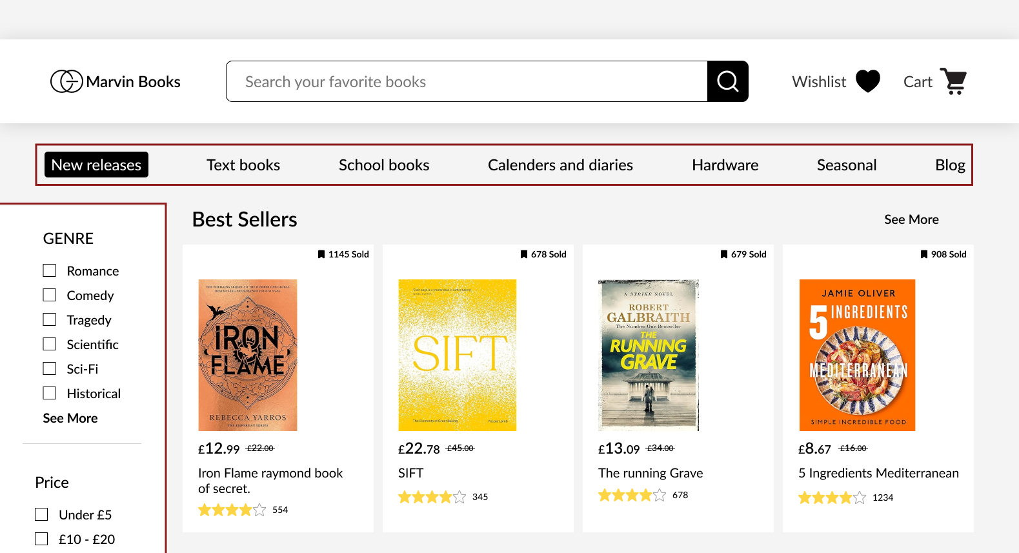Tick the Sci-Fi genre checkbox
1019x553 pixels.
click(x=50, y=368)
